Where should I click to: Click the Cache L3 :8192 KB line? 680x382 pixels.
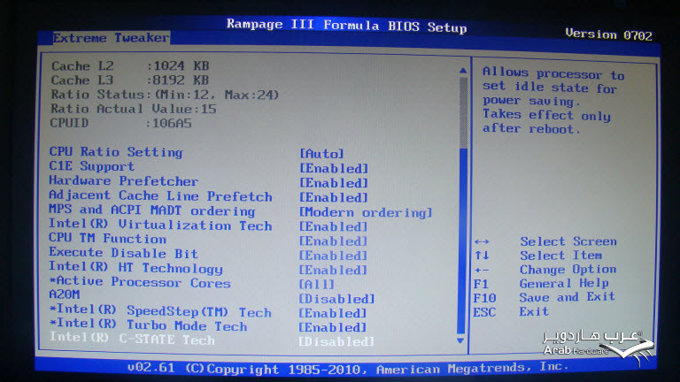[x=130, y=80]
